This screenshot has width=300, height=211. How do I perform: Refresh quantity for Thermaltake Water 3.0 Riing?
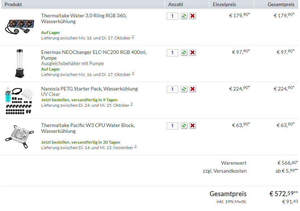click(x=184, y=16)
